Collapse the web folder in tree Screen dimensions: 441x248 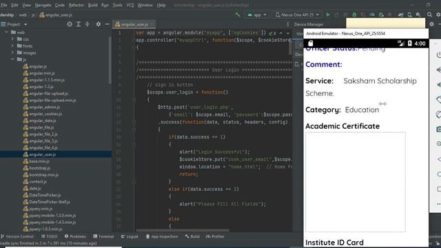pos(6,32)
